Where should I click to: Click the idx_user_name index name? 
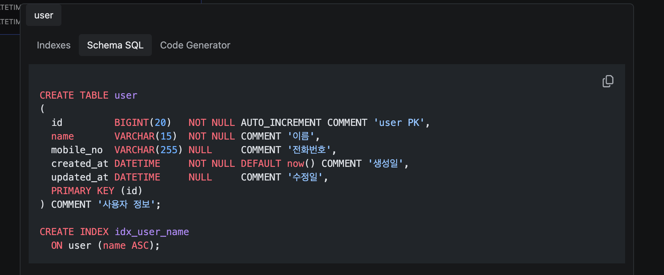tap(151, 232)
